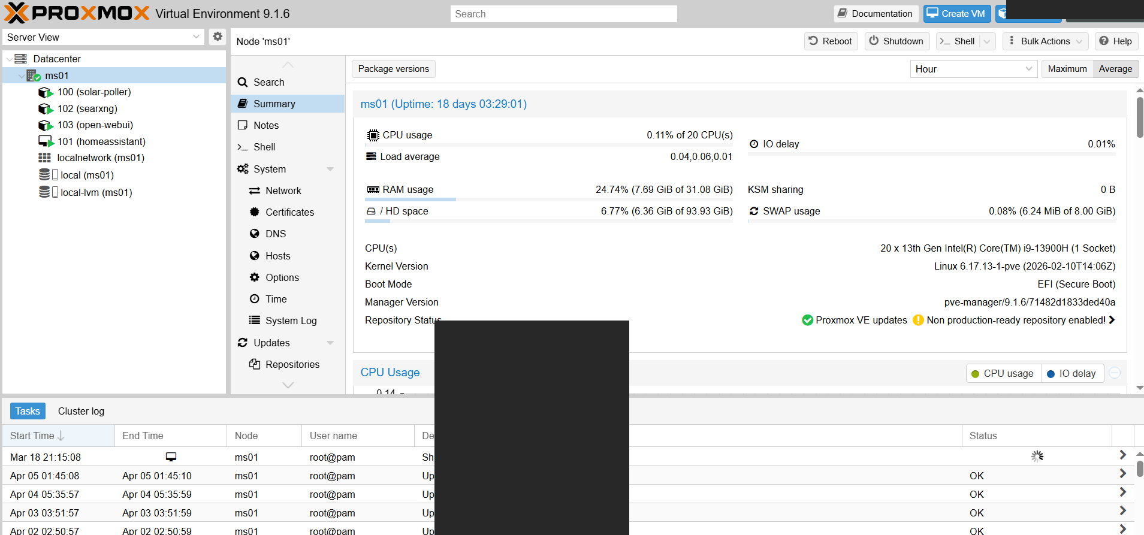Open the Apr 05 01:45:08 task details arrow

(1122, 474)
